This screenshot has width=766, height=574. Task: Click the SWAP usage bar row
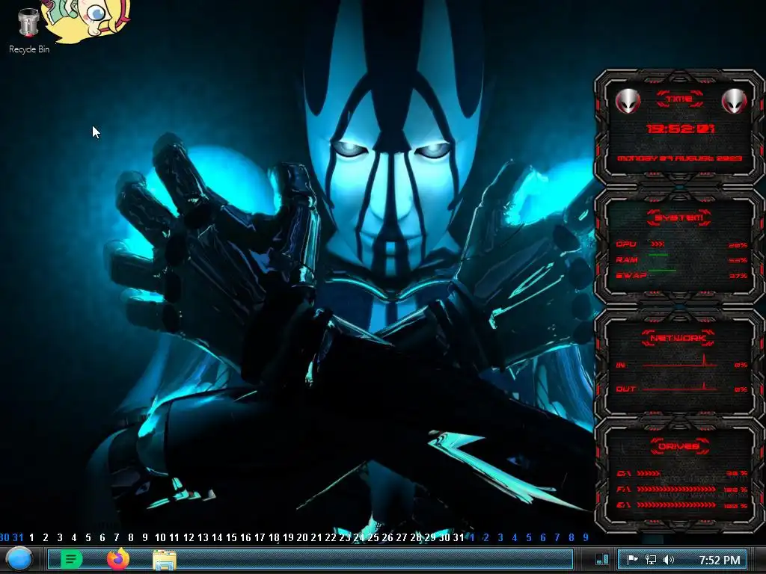[681, 275]
